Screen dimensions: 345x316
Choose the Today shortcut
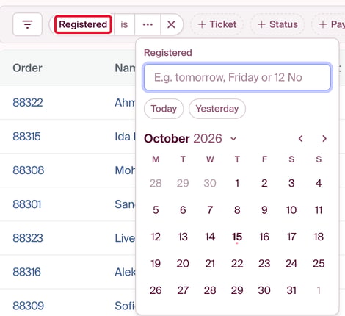point(164,109)
